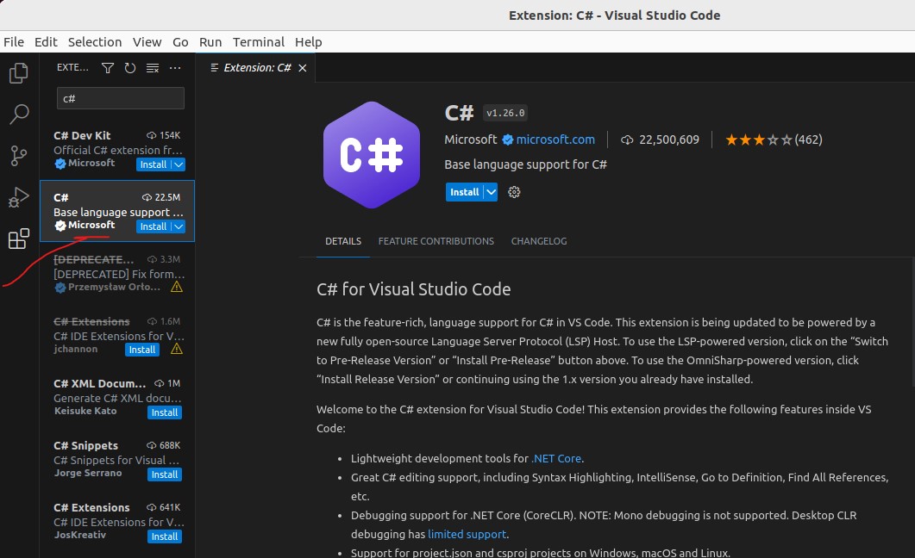The width and height of the screenshot is (915, 558).
Task: Open the Explorer view in activity bar
Action: [x=19, y=73]
